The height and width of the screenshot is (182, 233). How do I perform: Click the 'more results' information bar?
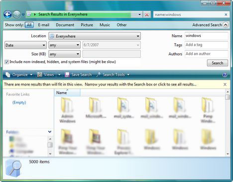(x=100, y=85)
